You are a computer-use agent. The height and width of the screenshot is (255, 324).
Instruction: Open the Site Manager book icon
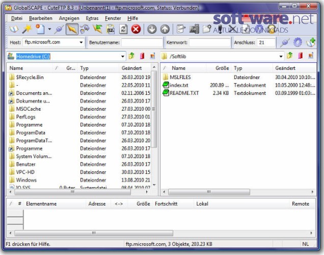pyautogui.click(x=14, y=29)
